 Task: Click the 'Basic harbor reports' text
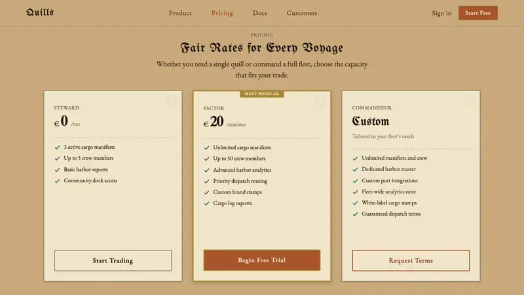[86, 169]
